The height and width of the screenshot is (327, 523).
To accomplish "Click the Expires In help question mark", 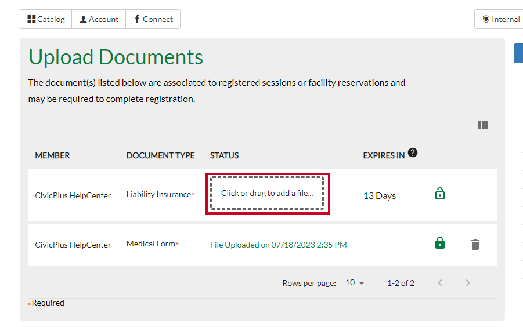I will click(x=413, y=152).
